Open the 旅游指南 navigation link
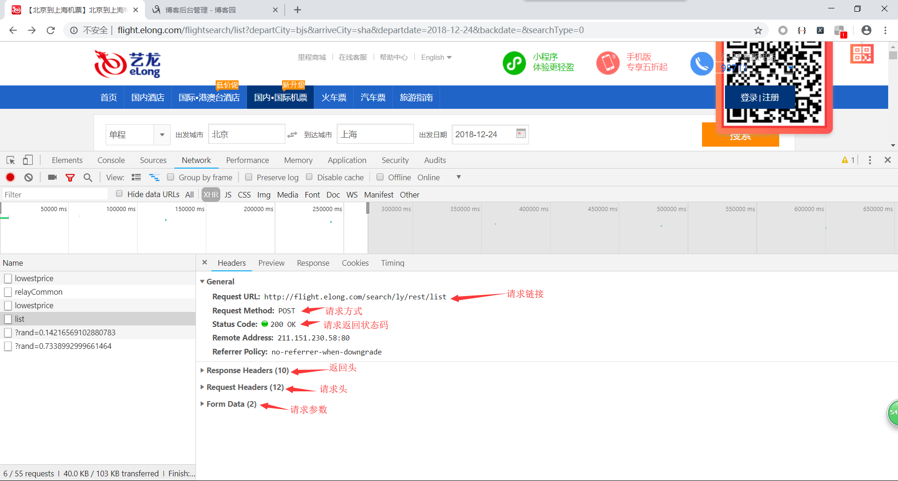898x481 pixels. point(416,97)
